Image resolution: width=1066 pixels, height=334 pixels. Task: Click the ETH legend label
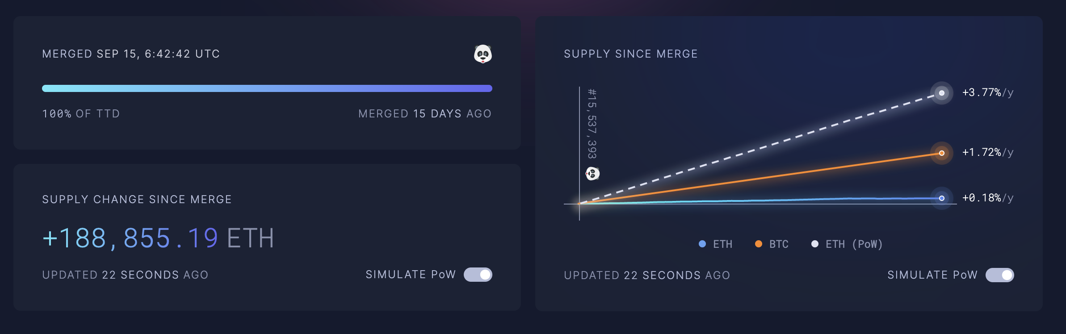(x=722, y=244)
